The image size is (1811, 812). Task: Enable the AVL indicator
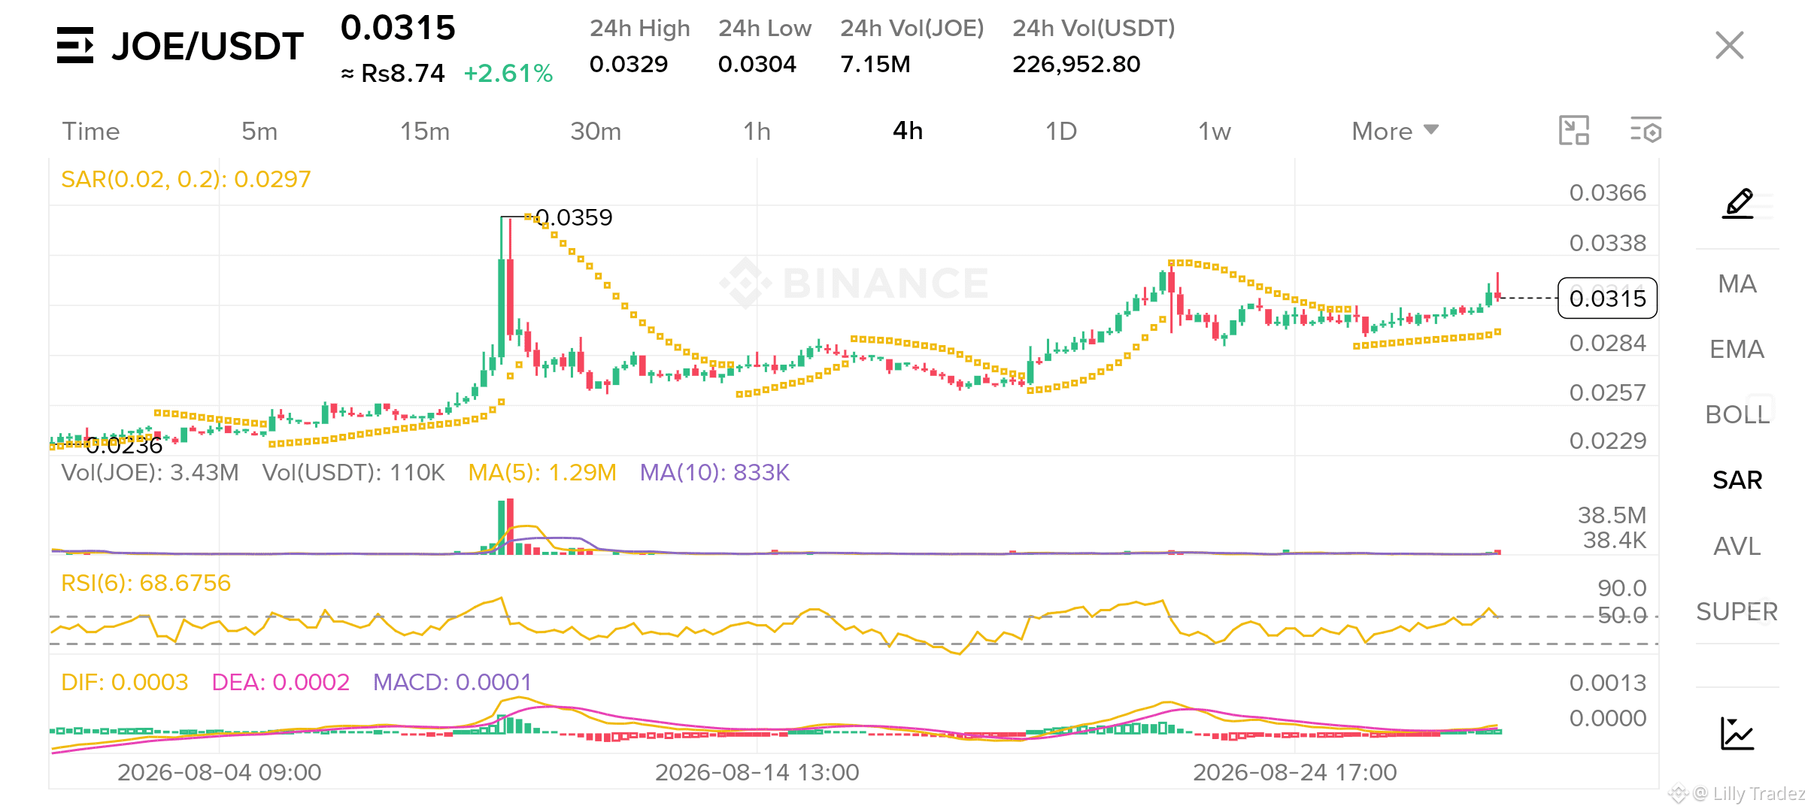(x=1737, y=546)
